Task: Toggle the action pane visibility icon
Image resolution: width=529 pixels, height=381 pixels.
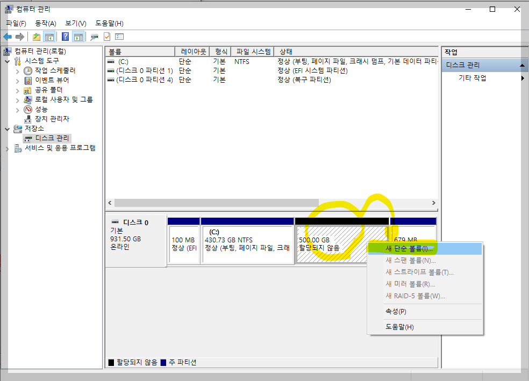Action: (x=78, y=36)
